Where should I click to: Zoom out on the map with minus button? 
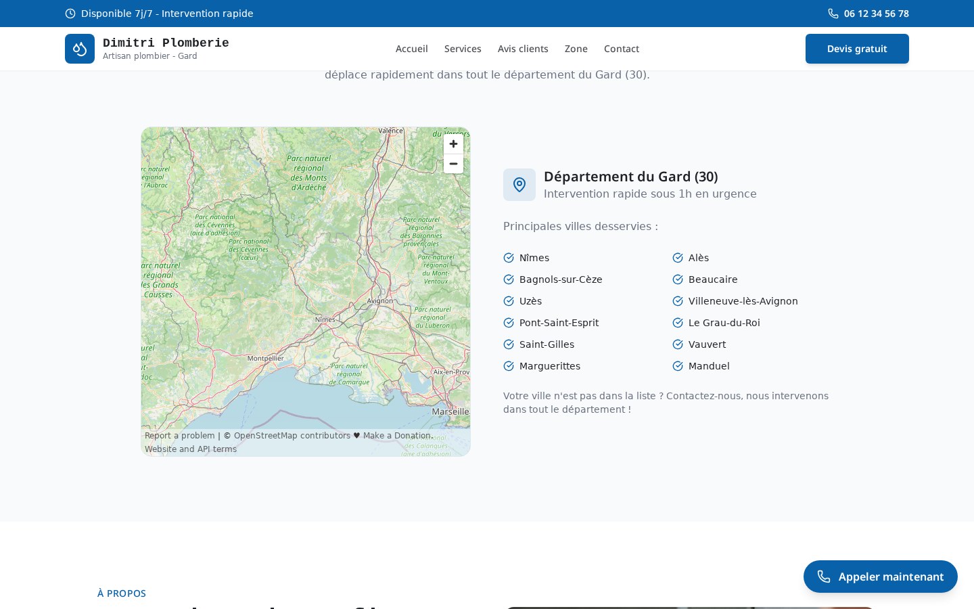(x=453, y=164)
